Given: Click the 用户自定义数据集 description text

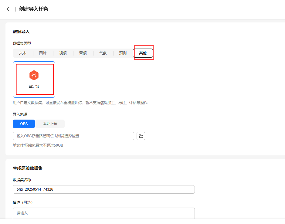Looking at the screenshot, I should [80, 103].
